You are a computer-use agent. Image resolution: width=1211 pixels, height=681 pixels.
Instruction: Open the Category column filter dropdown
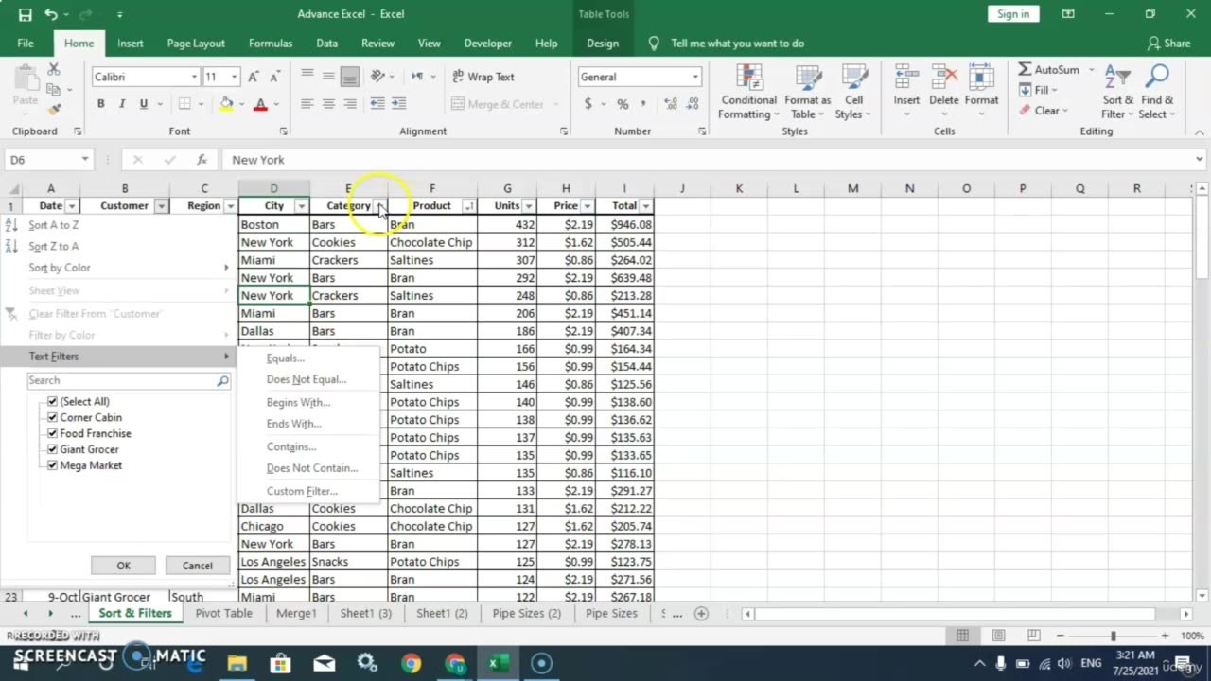(379, 206)
